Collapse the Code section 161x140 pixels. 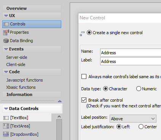6,72
